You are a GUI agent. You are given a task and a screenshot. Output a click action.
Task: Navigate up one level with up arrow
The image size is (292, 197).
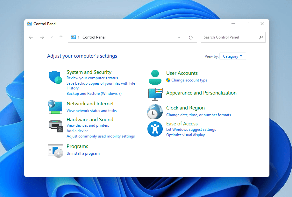[61, 37]
